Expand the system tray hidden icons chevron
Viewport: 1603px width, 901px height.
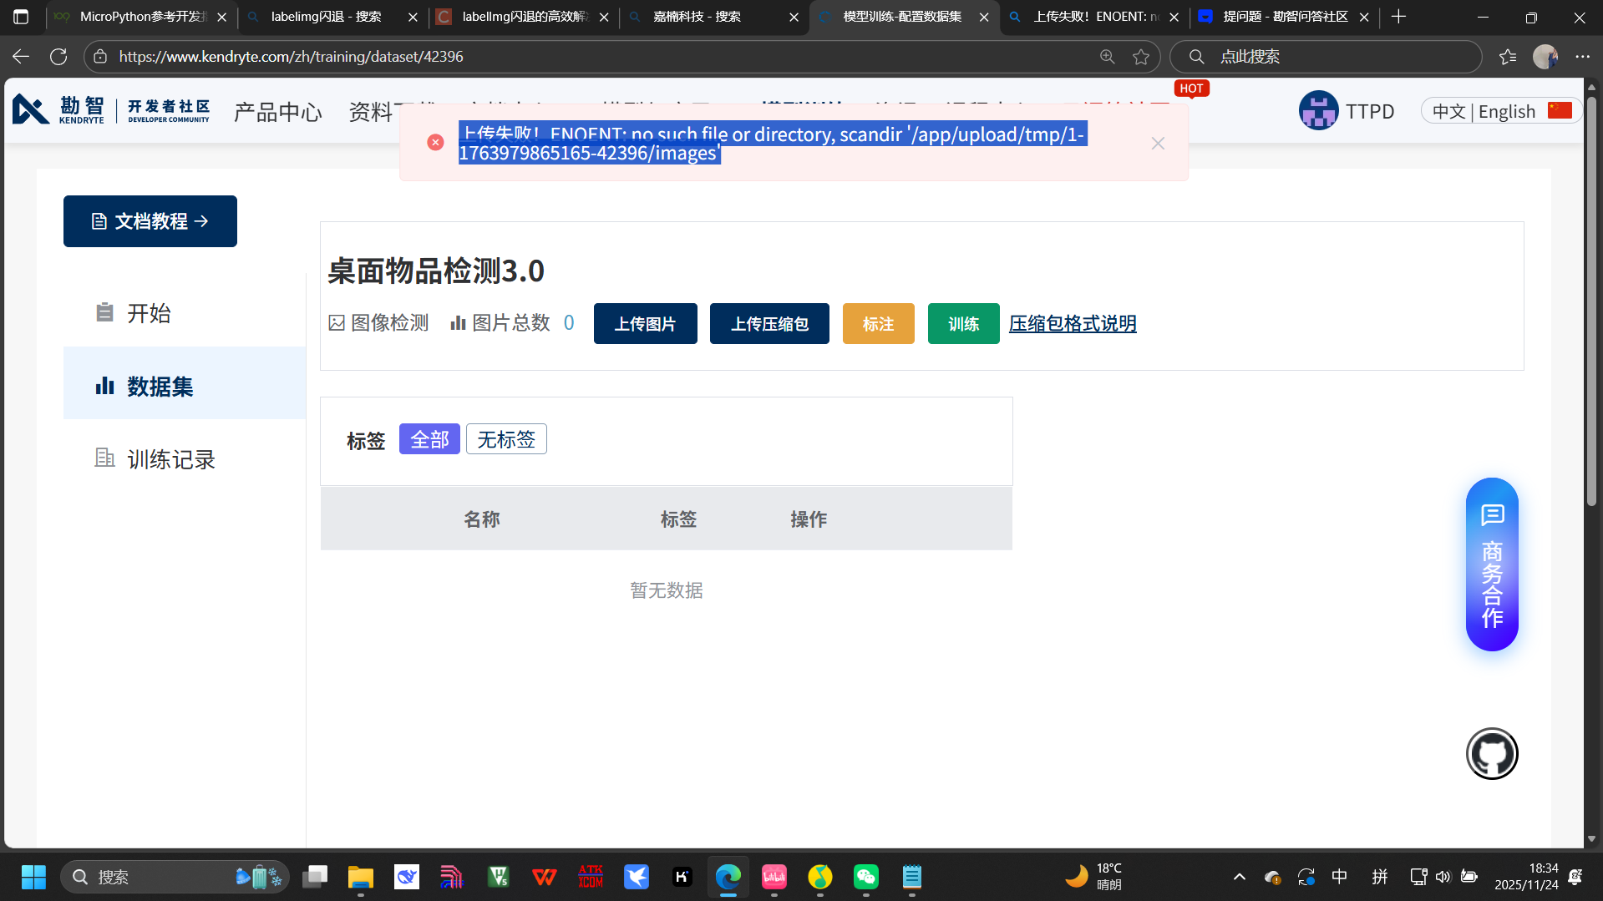tap(1239, 877)
